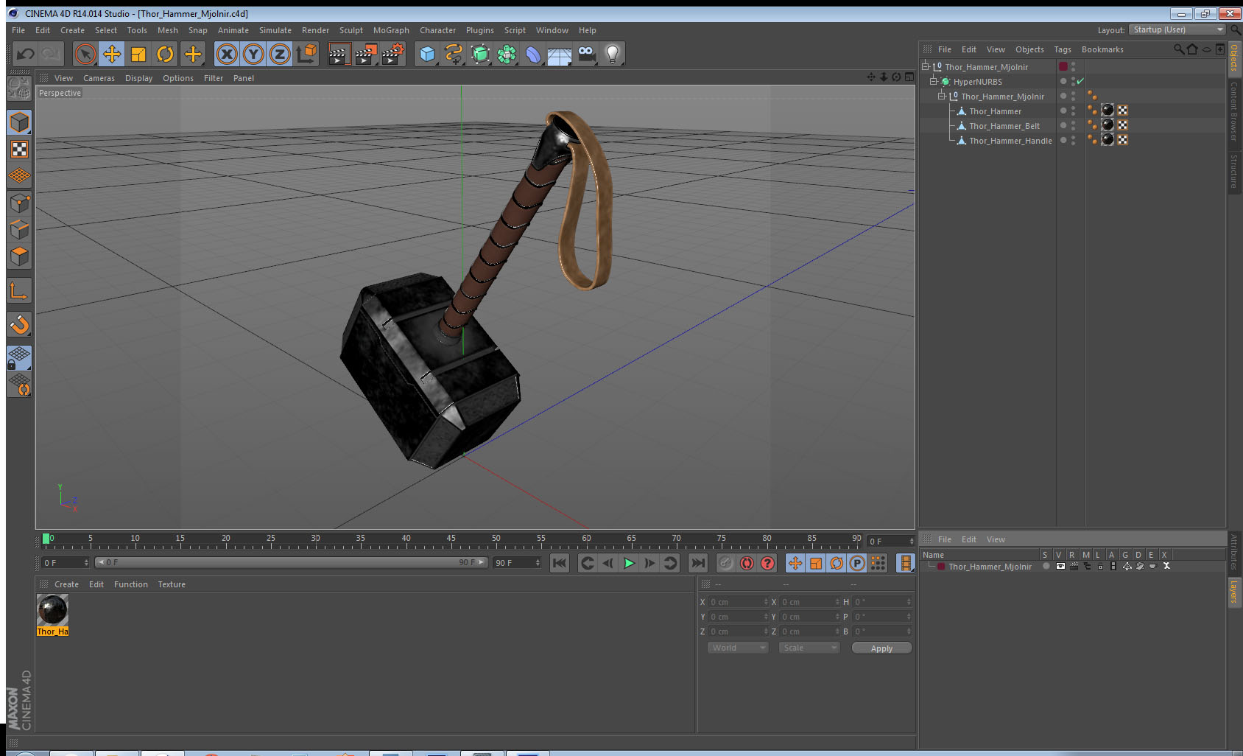This screenshot has height=756, width=1243.
Task: Toggle HyperNURBS enable checkmark
Action: point(1080,81)
